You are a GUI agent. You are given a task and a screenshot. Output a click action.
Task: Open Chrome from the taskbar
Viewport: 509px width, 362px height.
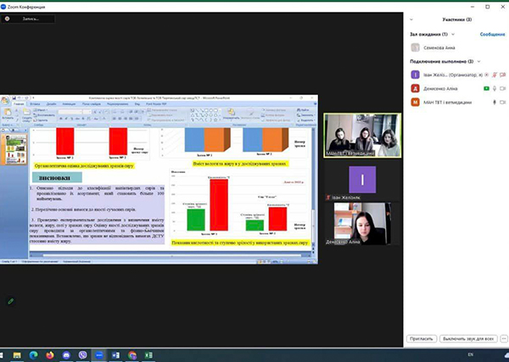pyautogui.click(x=132, y=355)
